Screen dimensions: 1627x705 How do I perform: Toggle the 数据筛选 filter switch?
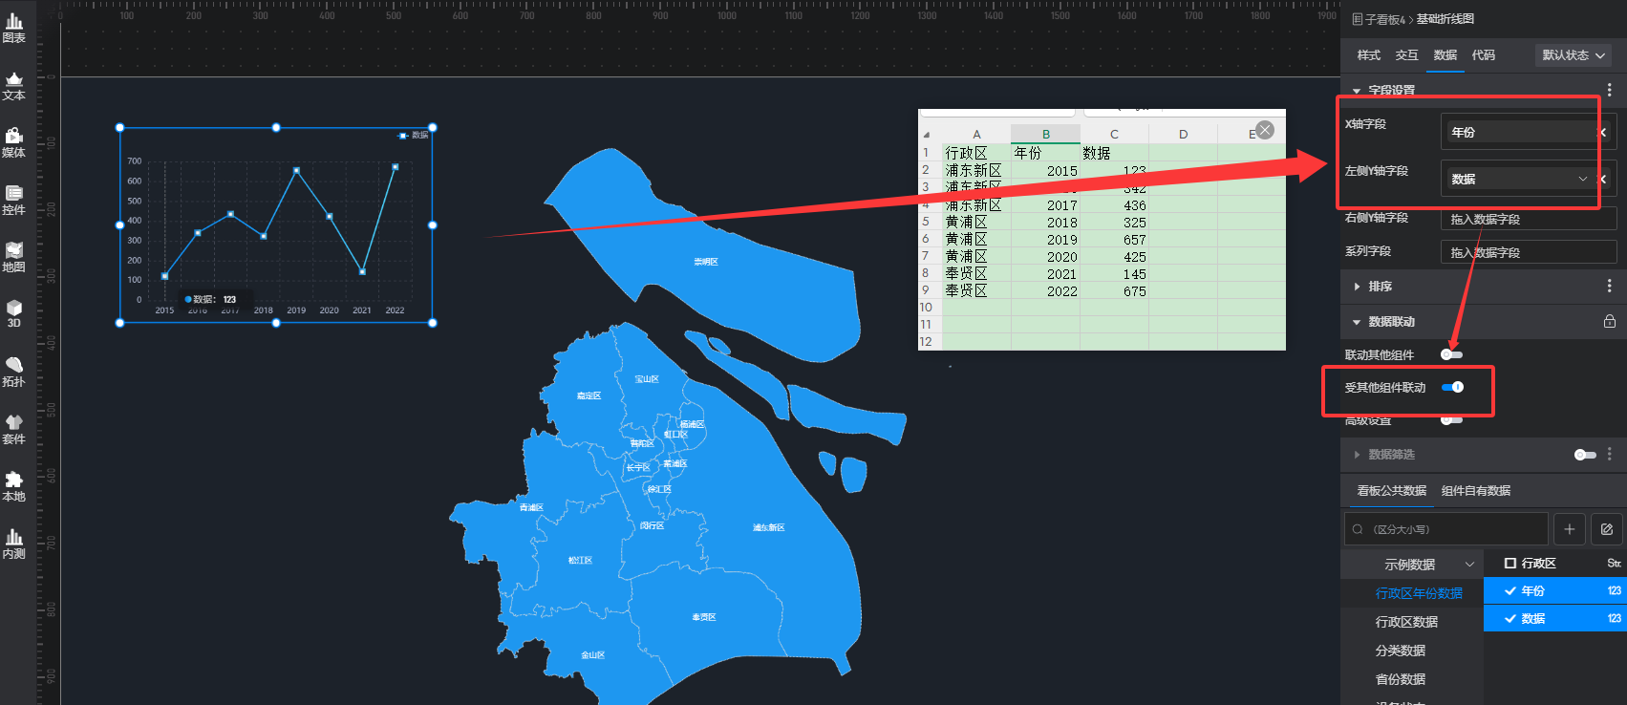1584,455
